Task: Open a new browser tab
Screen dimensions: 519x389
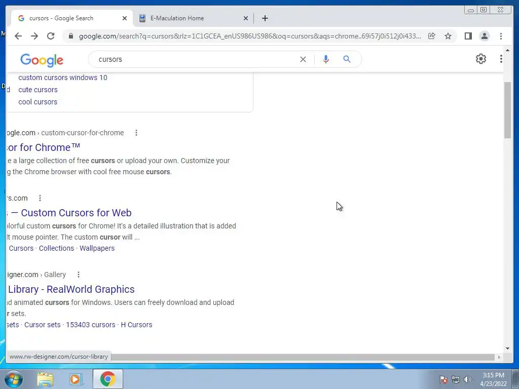Action: click(x=265, y=18)
